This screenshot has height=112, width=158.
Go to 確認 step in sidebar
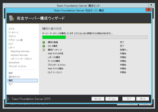click(11, 73)
